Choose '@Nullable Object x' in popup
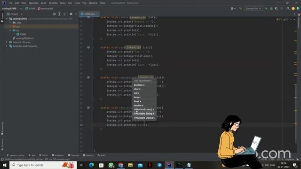The height and width of the screenshot is (169, 301). pos(144,118)
